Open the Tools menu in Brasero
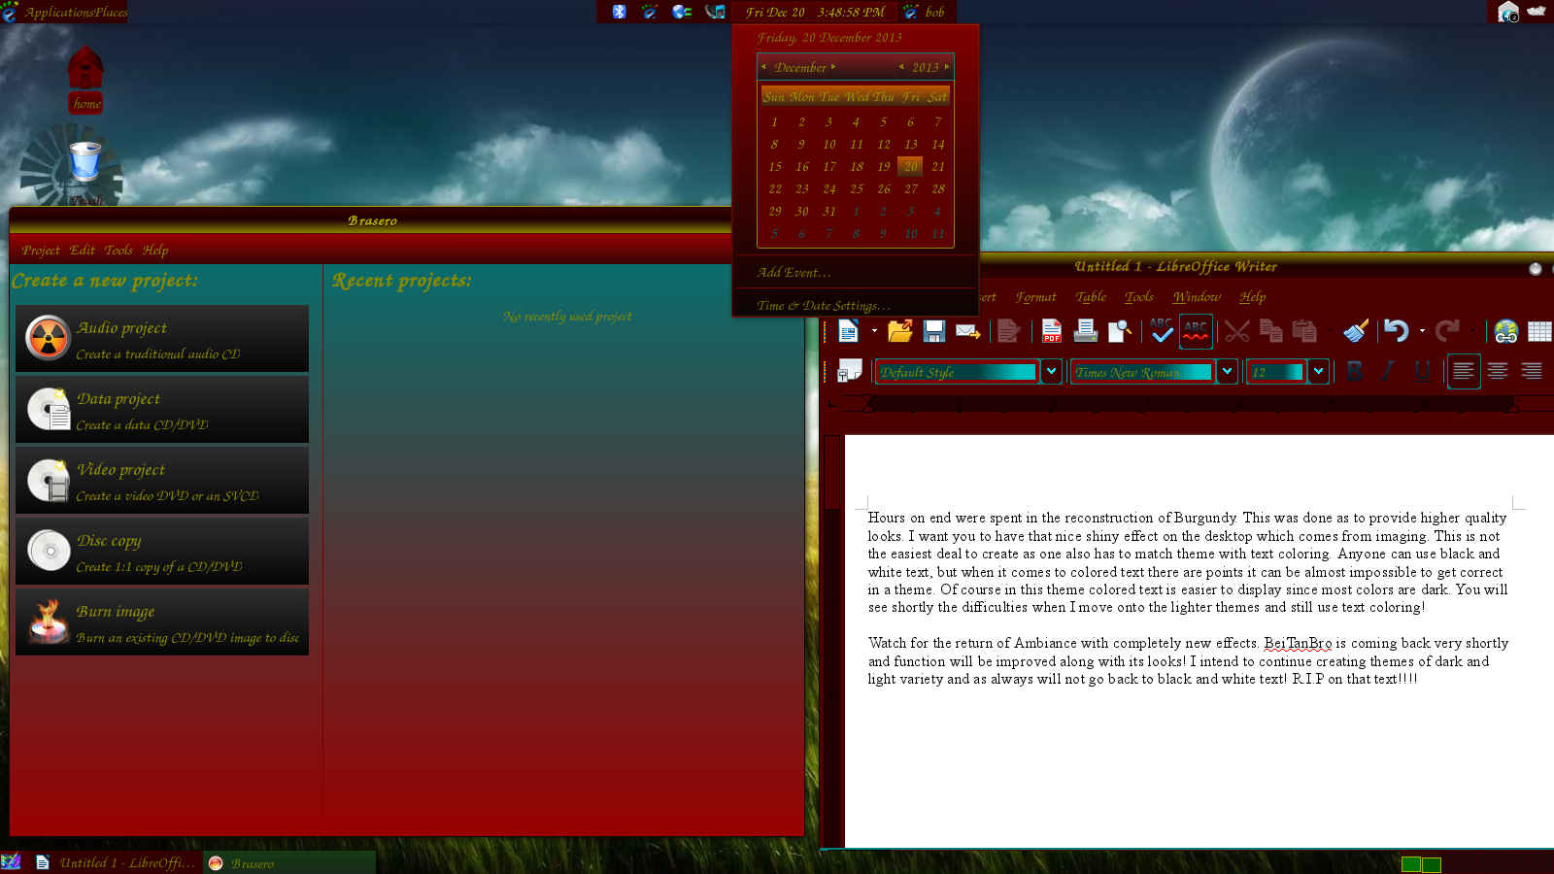 tap(118, 251)
